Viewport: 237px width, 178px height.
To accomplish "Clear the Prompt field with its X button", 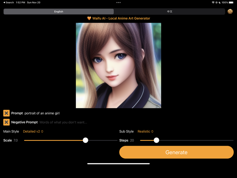I will click(x=6, y=113).
